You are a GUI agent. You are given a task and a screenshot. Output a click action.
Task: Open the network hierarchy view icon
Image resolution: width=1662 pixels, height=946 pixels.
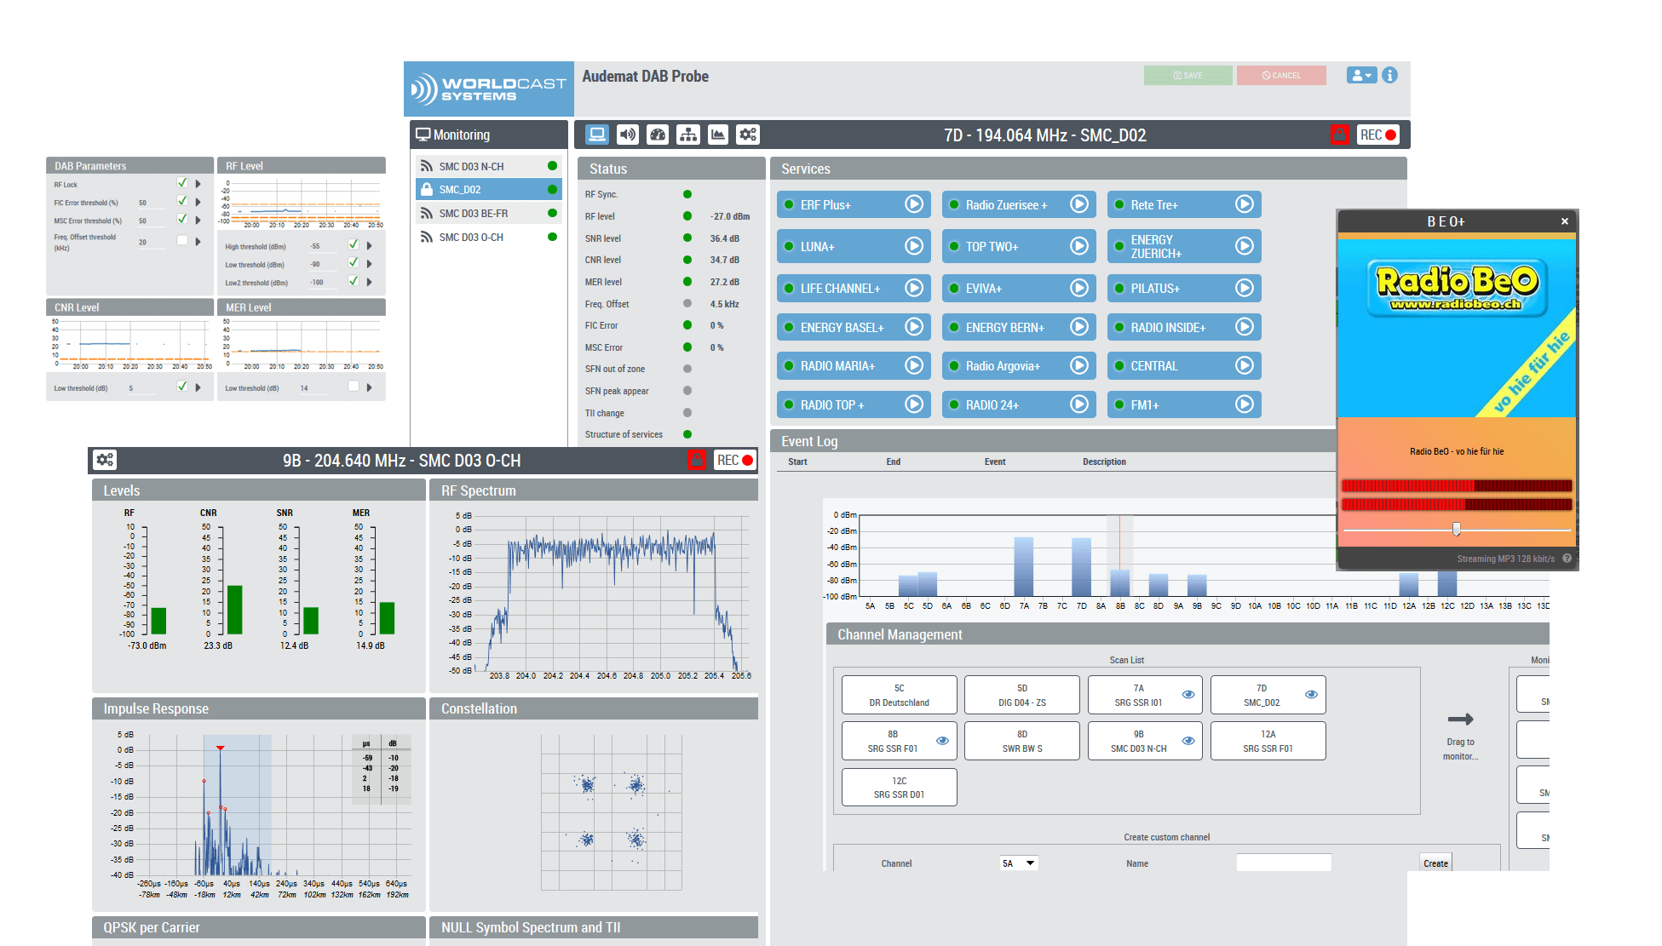point(688,135)
